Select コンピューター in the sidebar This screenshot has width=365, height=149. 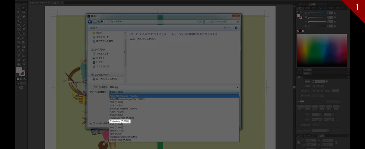[x=100, y=75]
